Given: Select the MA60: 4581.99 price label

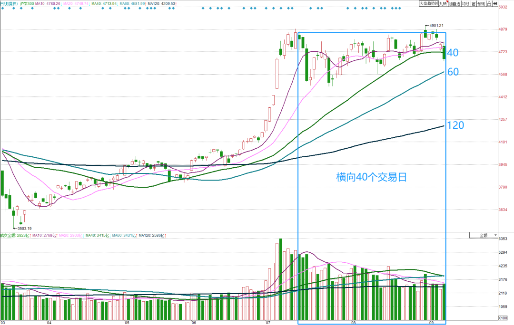Looking at the screenshot, I should pos(132,4).
